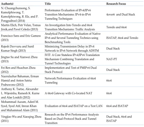
Task: Click title 'IVIT: A Core Stateless IPv4/IPv6 Translation'
Action: point(72,59)
